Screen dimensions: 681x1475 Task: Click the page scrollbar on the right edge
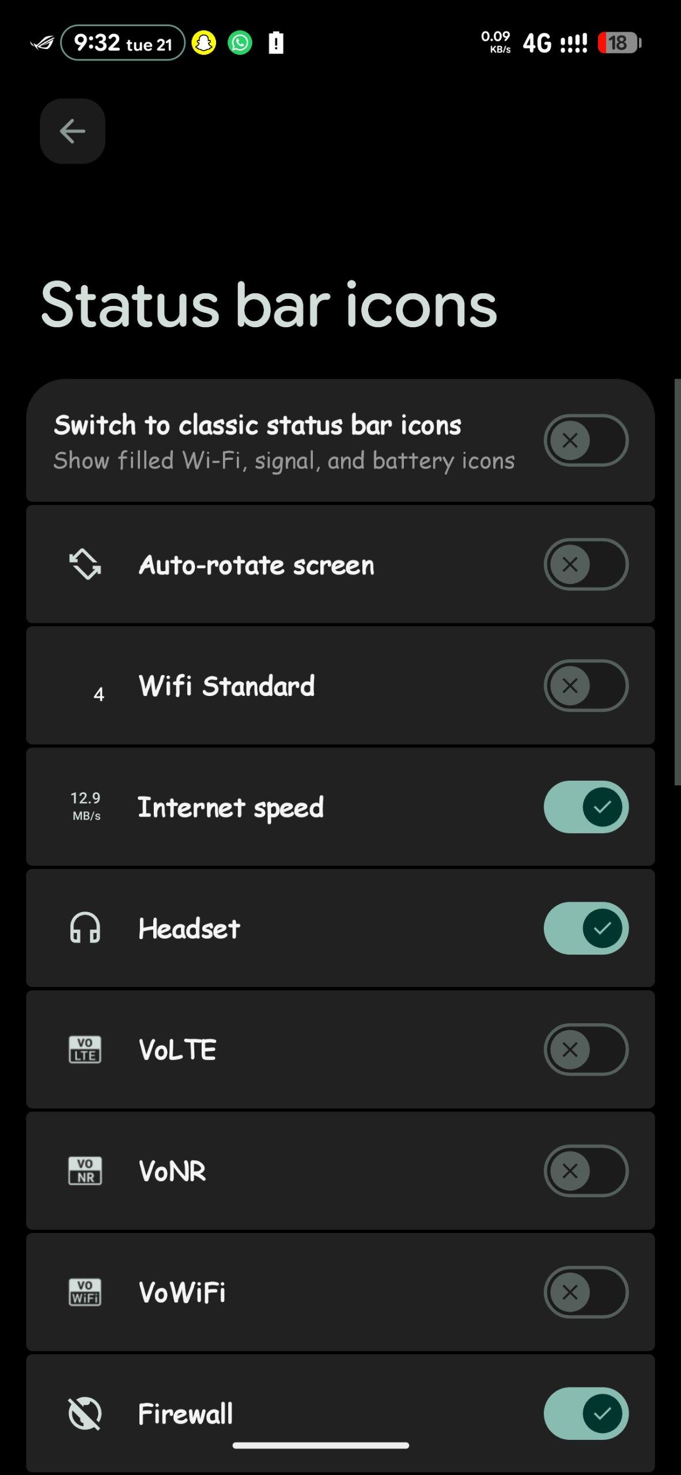coord(677,582)
